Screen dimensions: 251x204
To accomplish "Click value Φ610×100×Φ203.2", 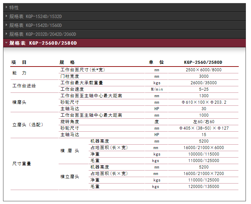I will pyautogui.click(x=204, y=102).
